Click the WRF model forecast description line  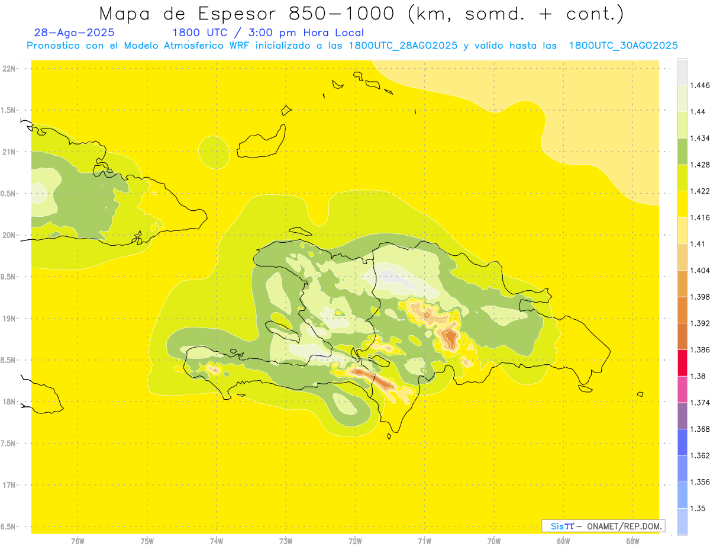[352, 46]
